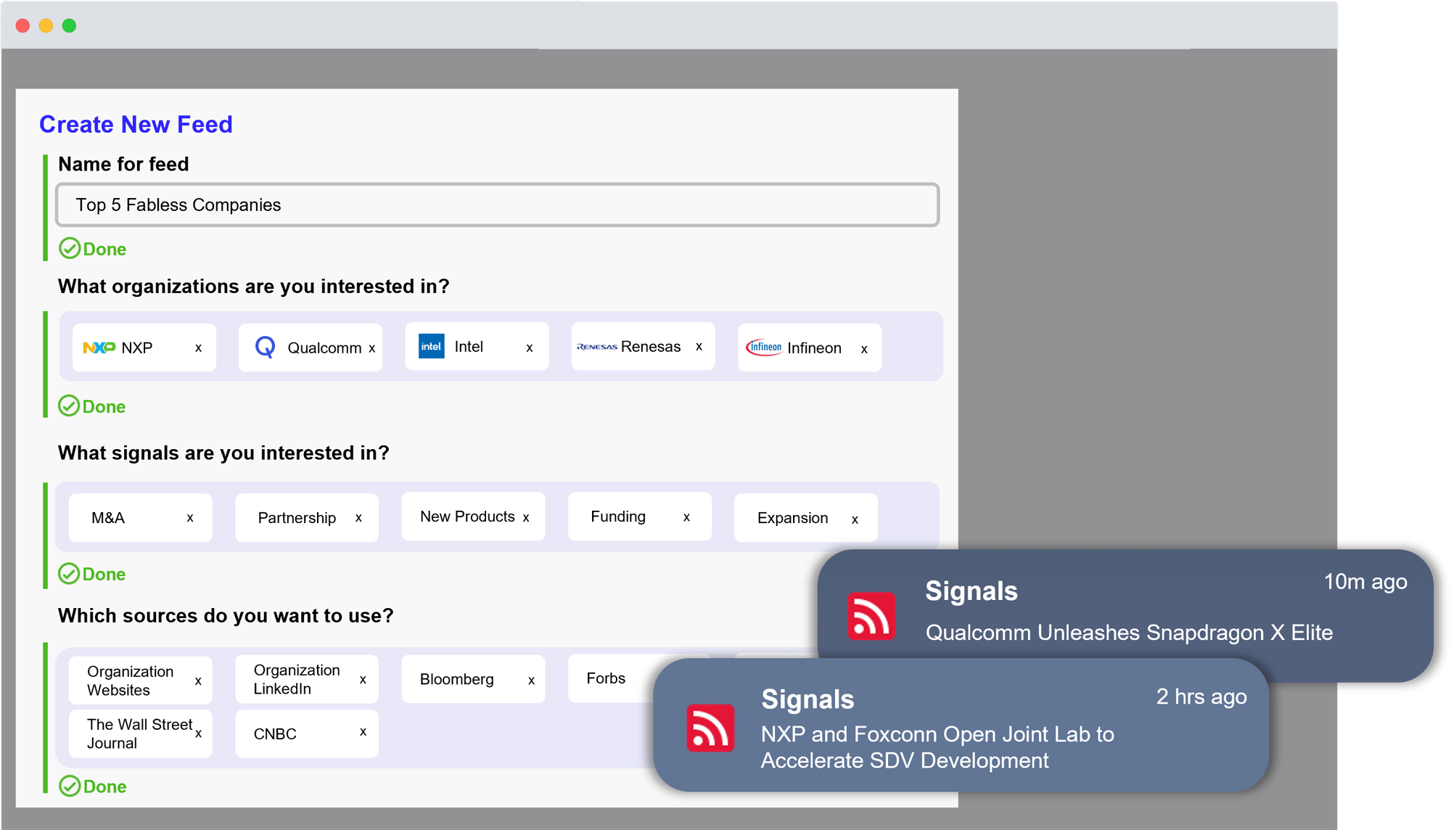
Task: Select the New Products signal chip
Action: click(x=473, y=517)
